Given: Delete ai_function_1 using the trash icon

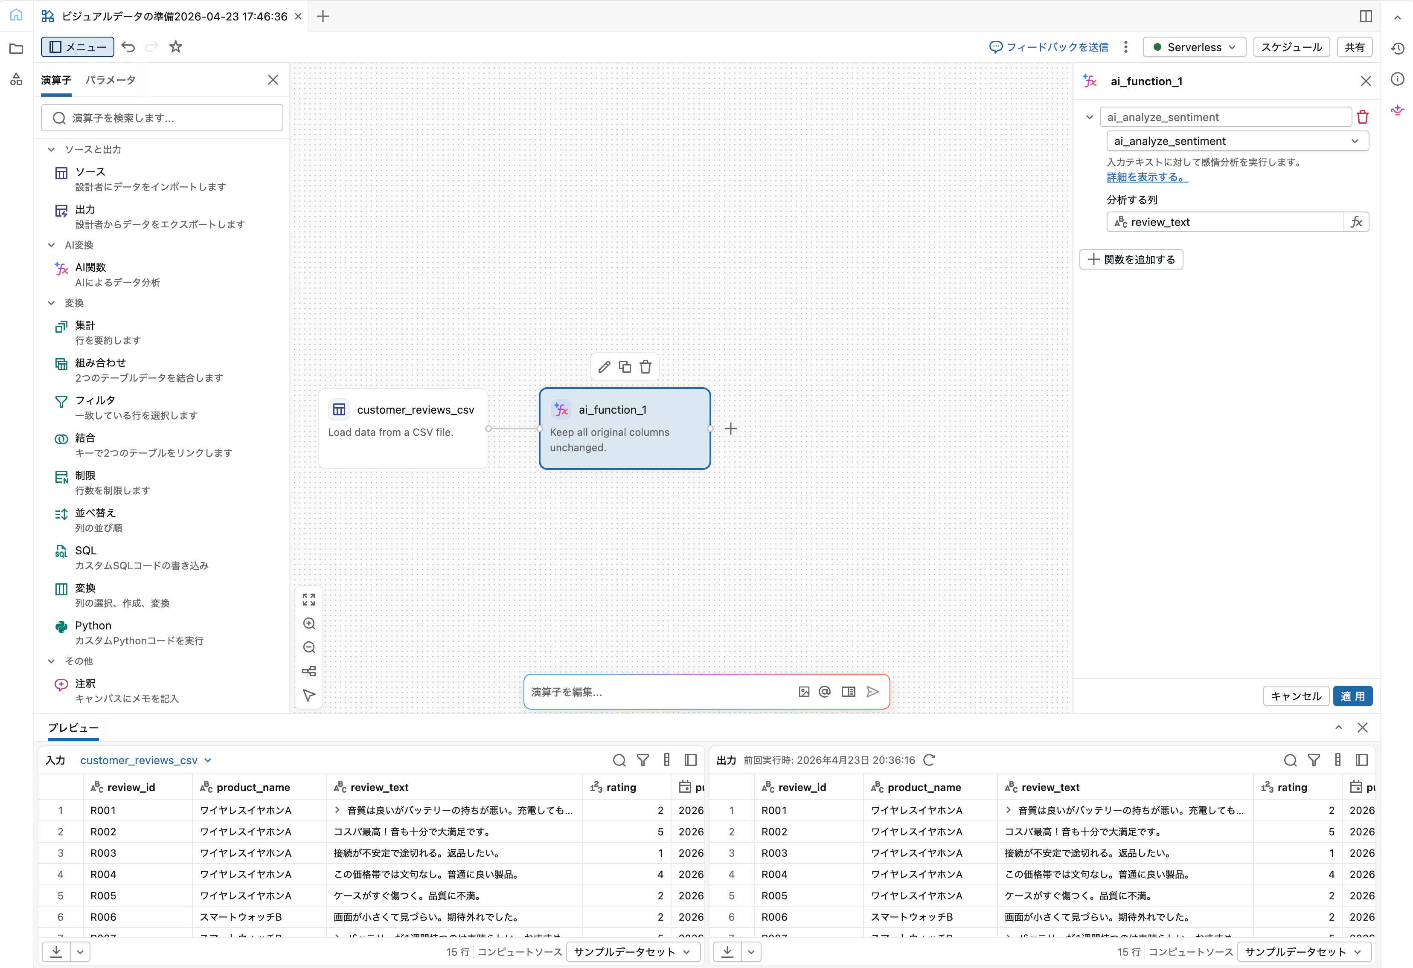Looking at the screenshot, I should (x=645, y=366).
